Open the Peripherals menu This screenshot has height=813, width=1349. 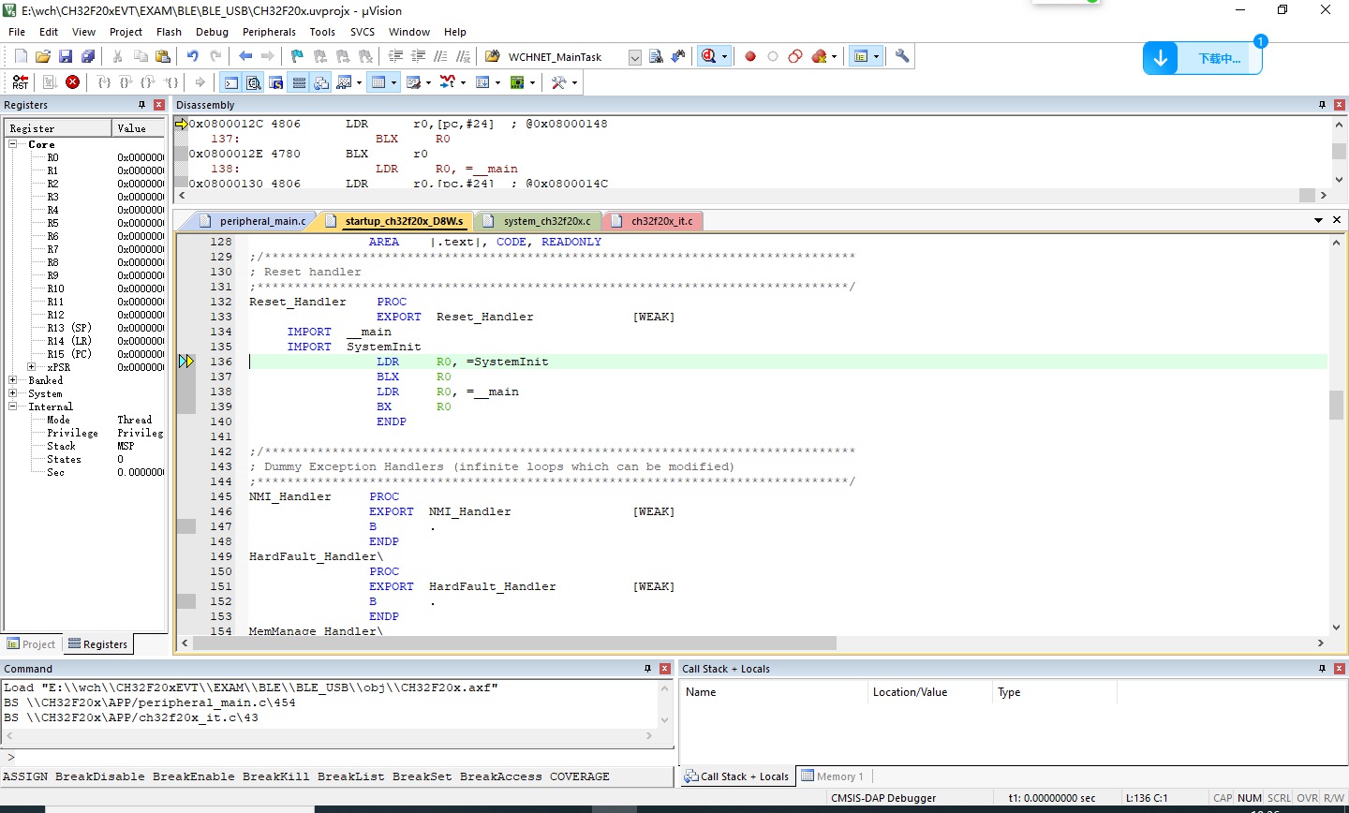tap(269, 32)
